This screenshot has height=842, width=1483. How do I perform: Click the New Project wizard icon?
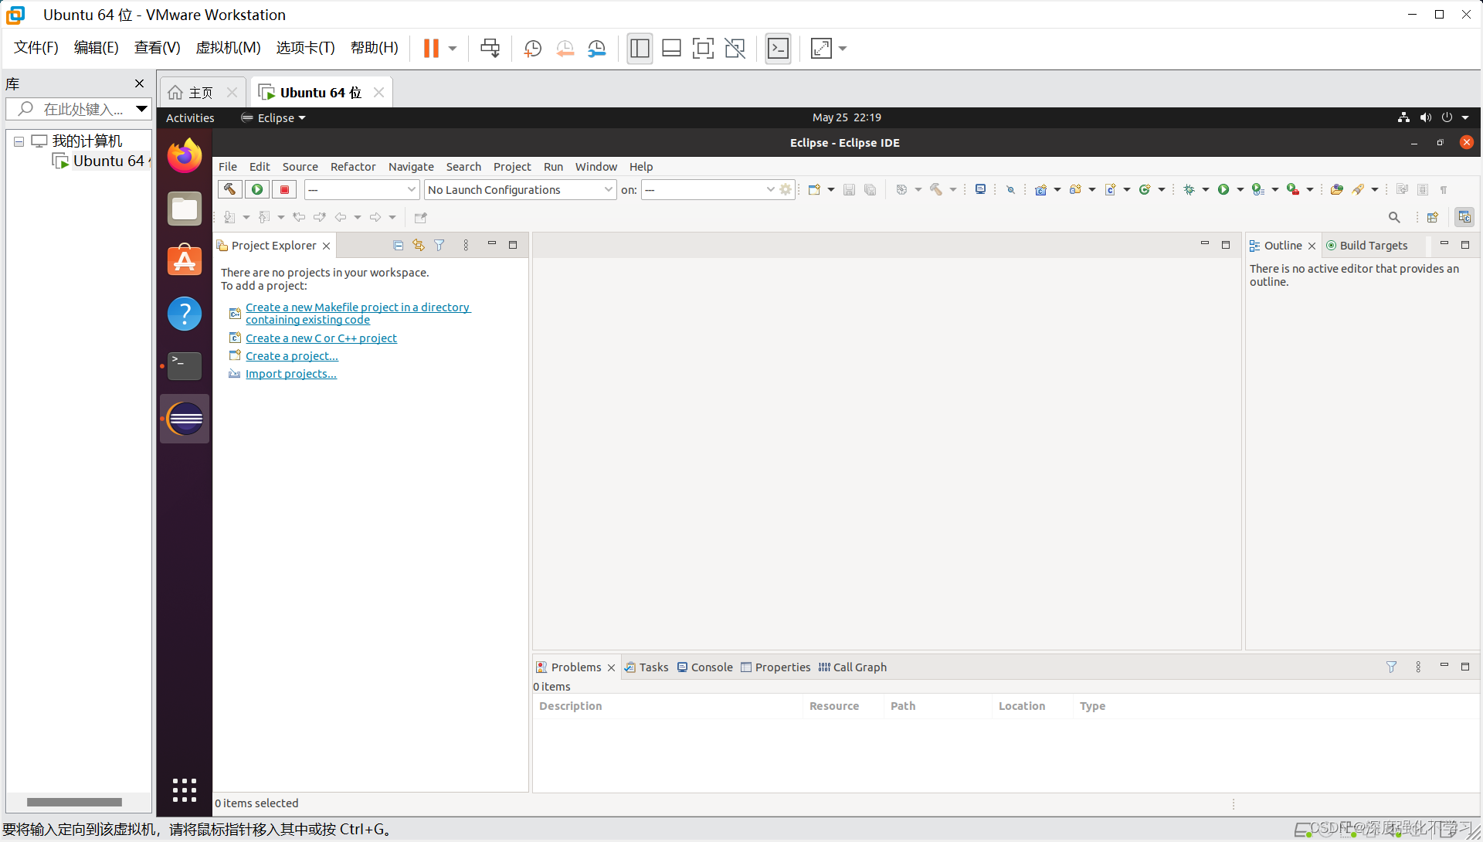814,189
